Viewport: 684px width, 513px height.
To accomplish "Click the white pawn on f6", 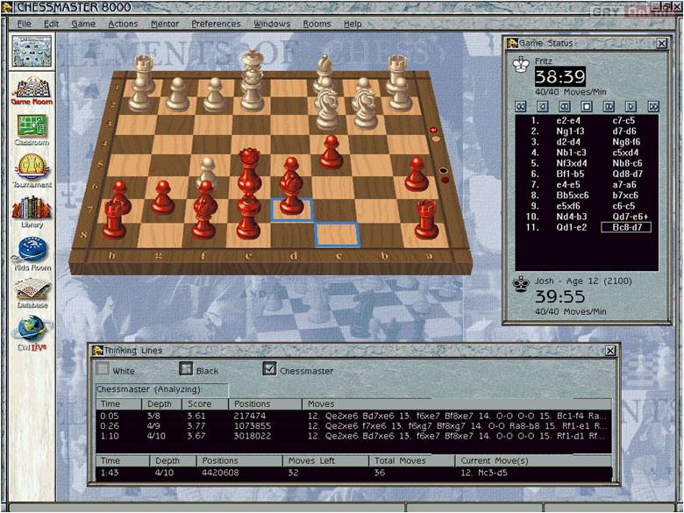I will (207, 172).
